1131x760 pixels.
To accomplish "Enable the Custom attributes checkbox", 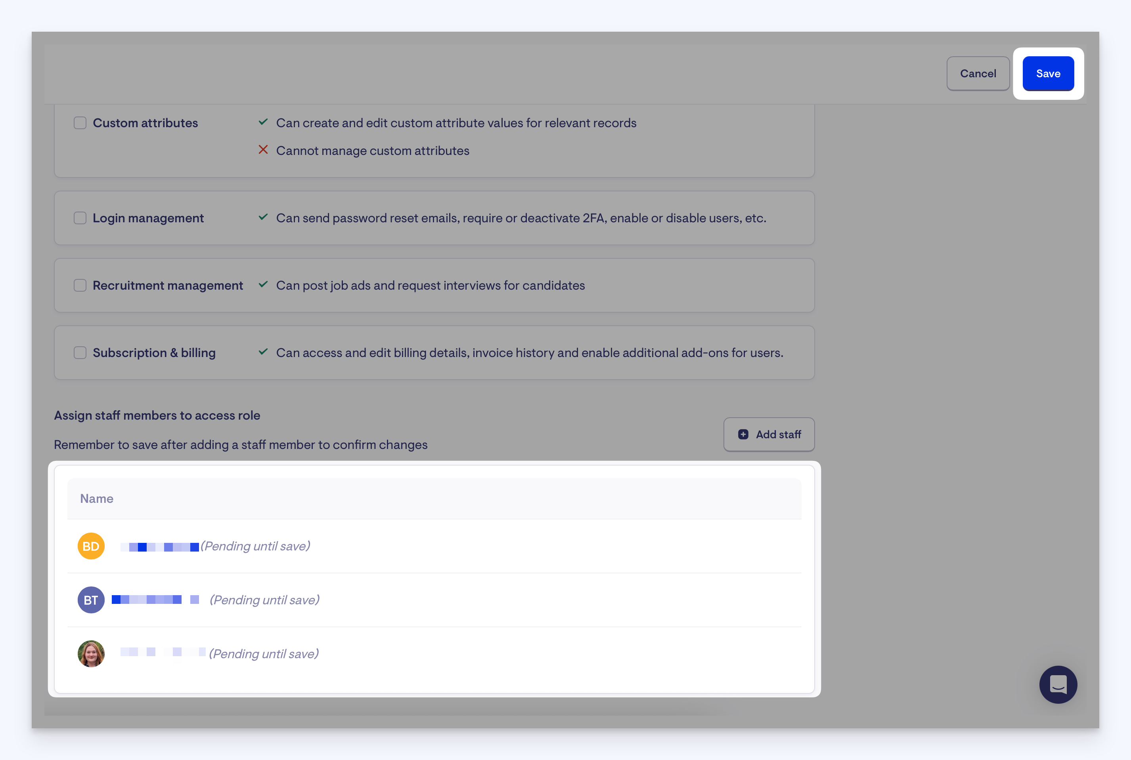I will pyautogui.click(x=80, y=123).
